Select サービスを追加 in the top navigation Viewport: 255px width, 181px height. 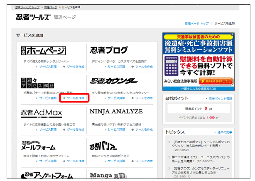tap(224, 24)
